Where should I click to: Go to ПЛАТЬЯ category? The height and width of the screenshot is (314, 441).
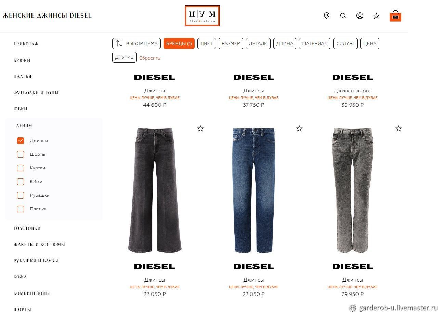tap(23, 77)
